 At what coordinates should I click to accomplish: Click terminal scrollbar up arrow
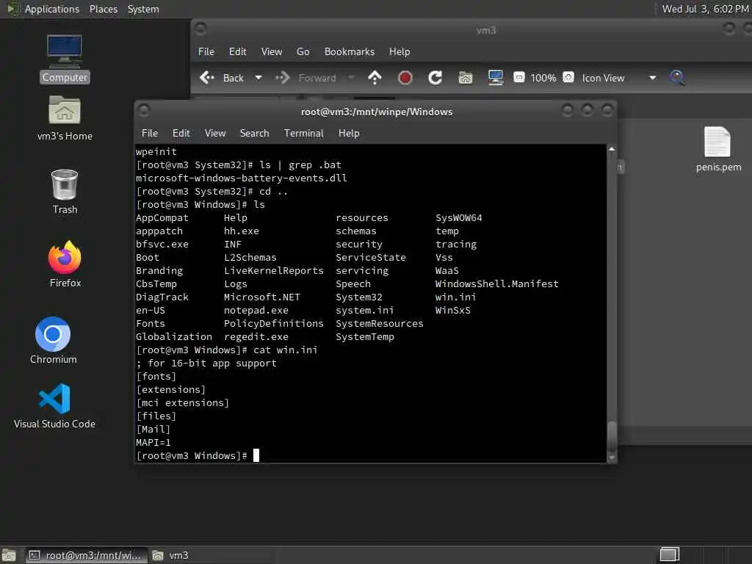(x=612, y=149)
